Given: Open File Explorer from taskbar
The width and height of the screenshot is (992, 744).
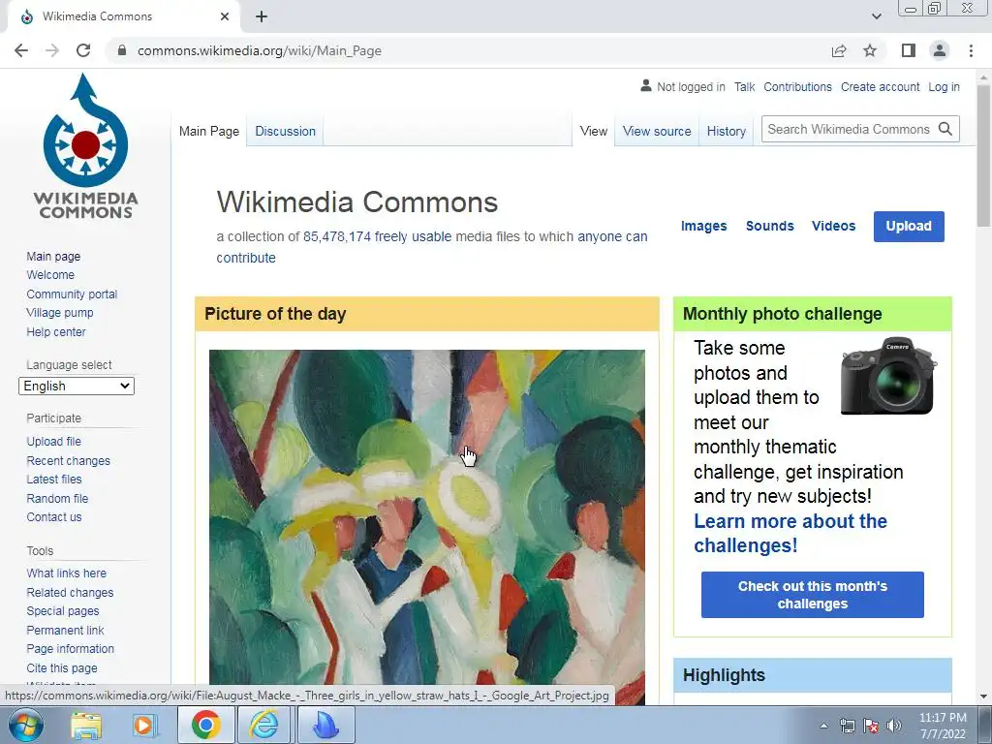Looking at the screenshot, I should 86,725.
